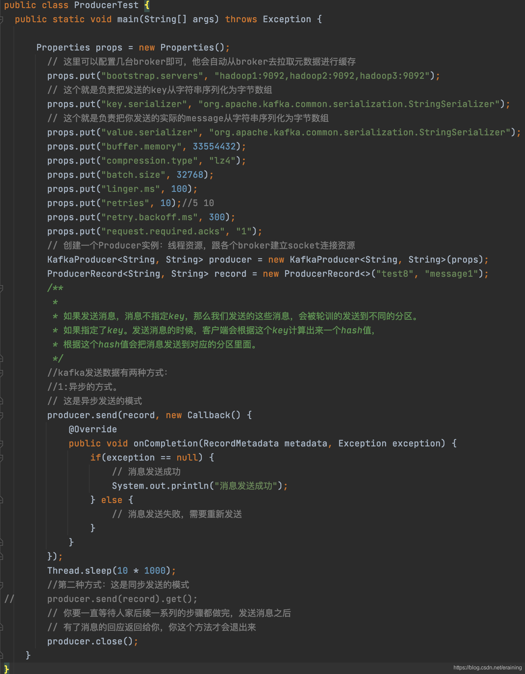The width and height of the screenshot is (525, 674).
Task: Click the variable name 'producer' in KafkaProducer declaration
Action: click(230, 260)
